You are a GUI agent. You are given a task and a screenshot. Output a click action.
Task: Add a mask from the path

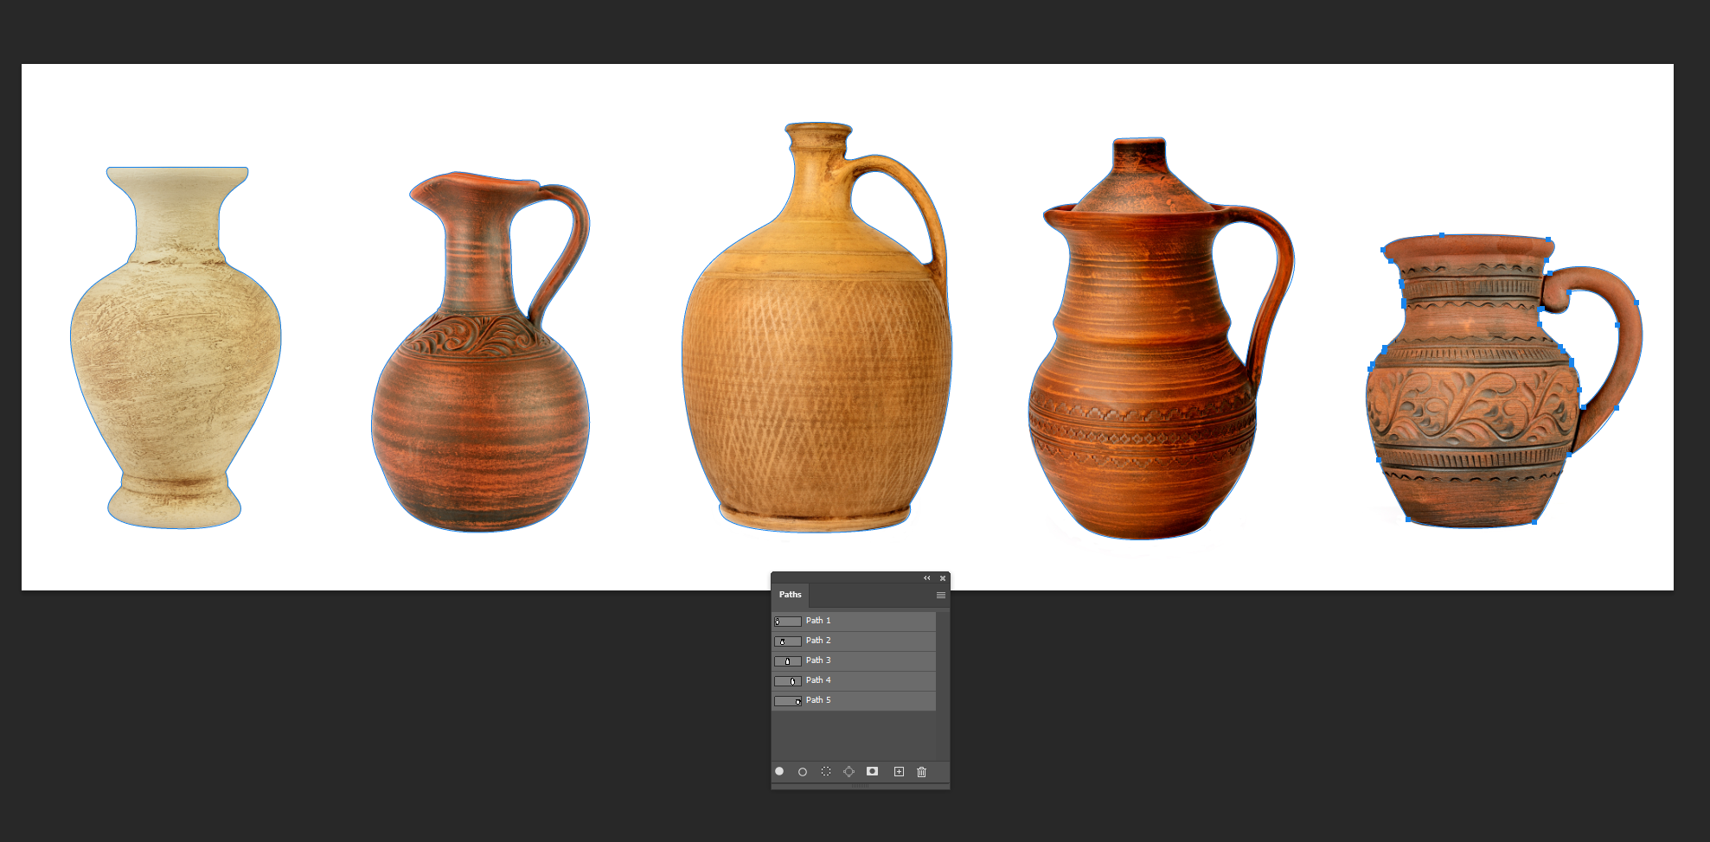pos(872,771)
